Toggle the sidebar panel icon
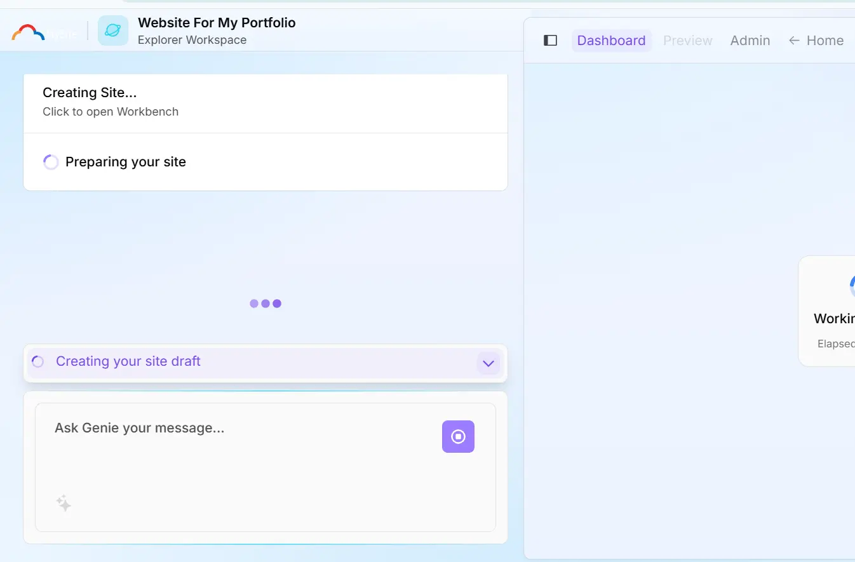This screenshot has width=855, height=562. [550, 41]
